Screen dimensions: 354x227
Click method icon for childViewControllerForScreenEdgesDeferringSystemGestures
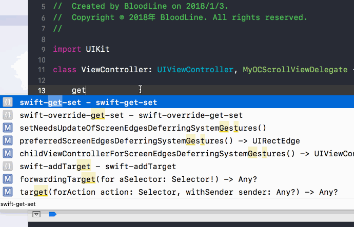pos(8,154)
